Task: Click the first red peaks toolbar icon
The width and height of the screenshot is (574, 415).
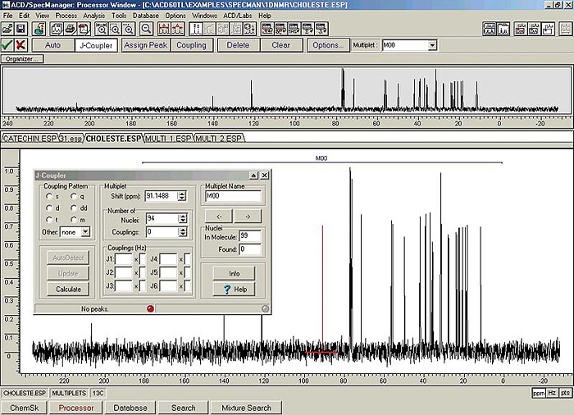Action: click(x=164, y=29)
